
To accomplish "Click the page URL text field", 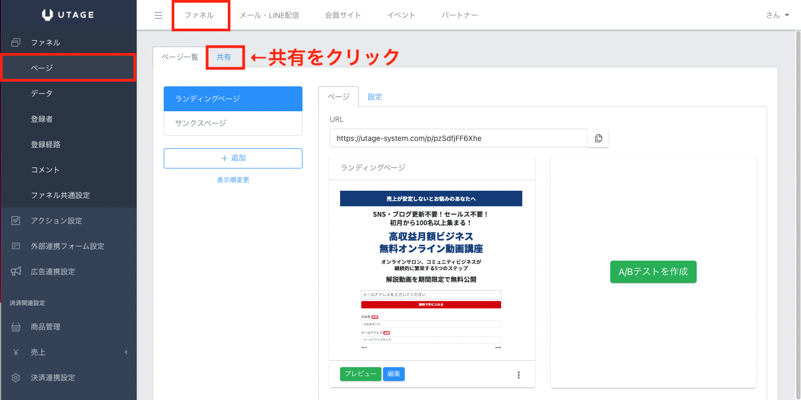I will (x=458, y=138).
